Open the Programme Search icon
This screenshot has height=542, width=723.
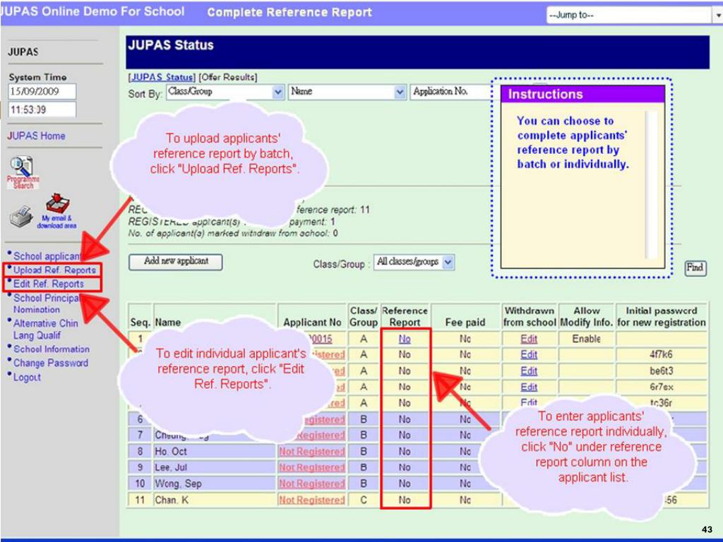click(23, 173)
